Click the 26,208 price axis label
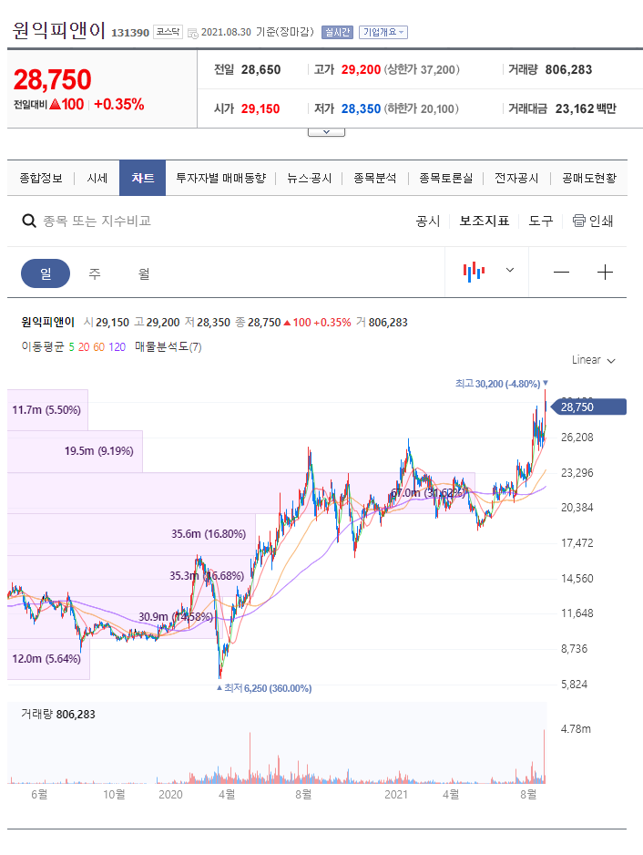The width and height of the screenshot is (643, 855). [577, 438]
